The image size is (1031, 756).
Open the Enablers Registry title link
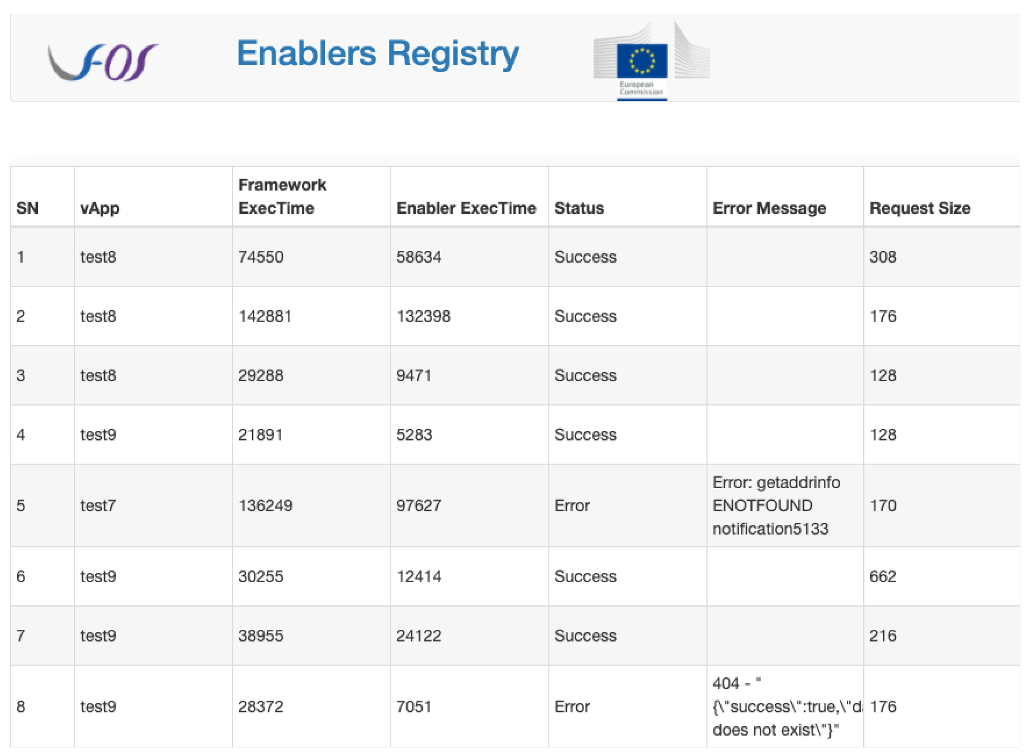tap(377, 54)
